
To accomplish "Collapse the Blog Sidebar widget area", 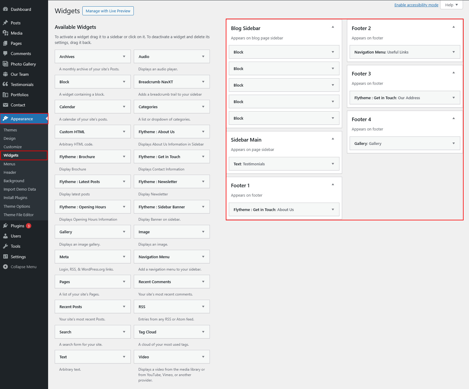I will point(333,27).
